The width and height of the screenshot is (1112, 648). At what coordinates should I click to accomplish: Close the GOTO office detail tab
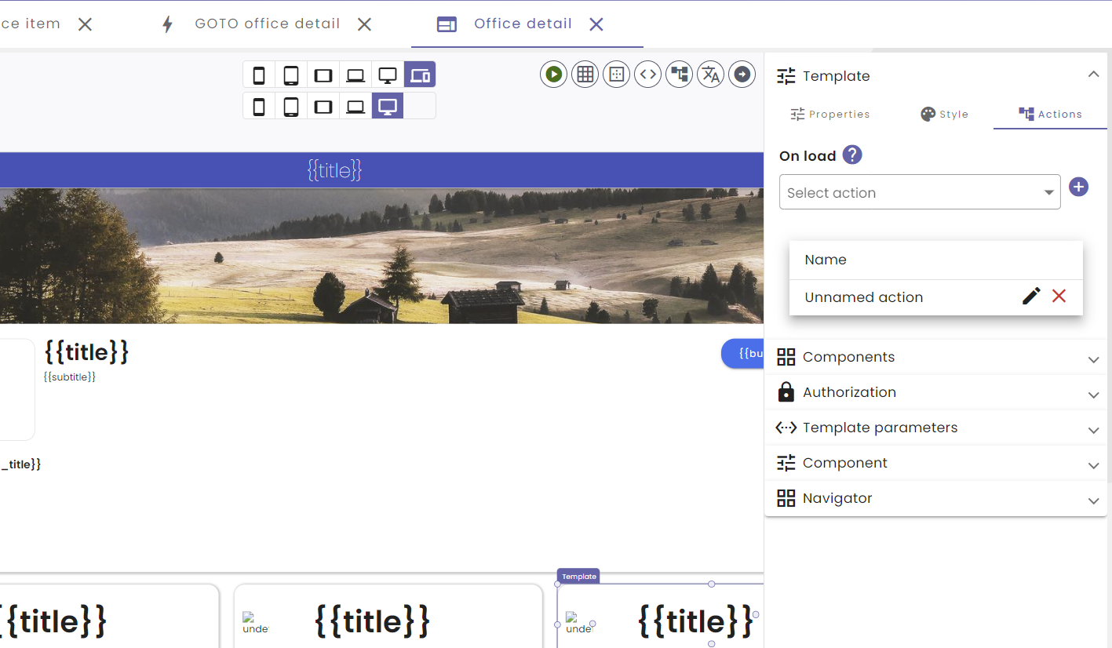(363, 24)
